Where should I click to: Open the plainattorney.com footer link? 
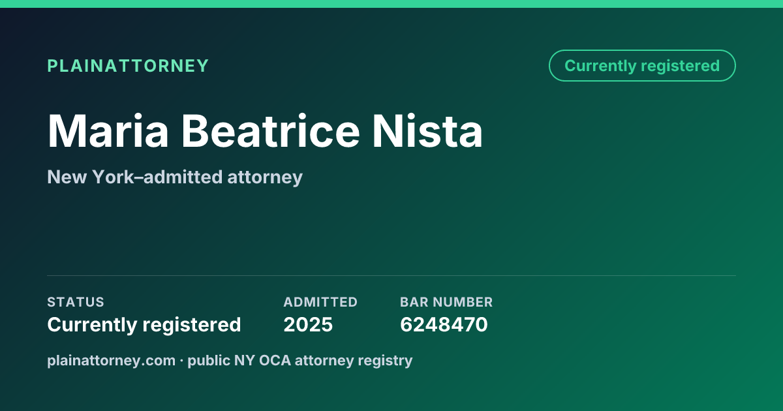coord(112,360)
